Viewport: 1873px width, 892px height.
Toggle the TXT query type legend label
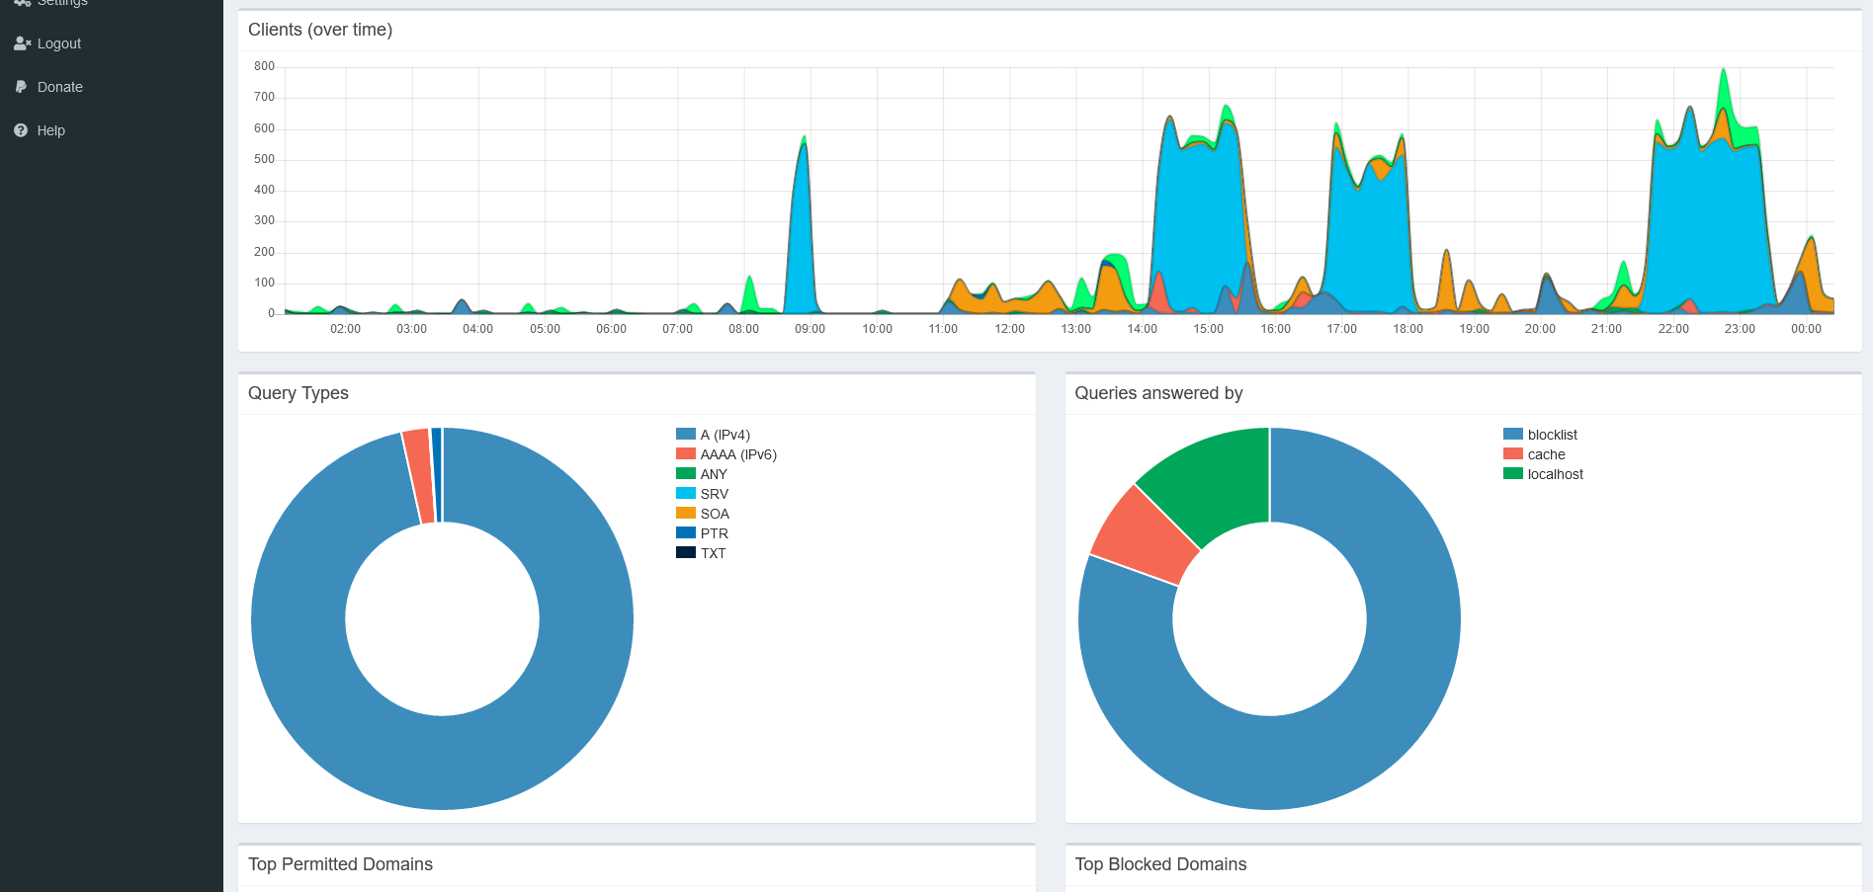713,553
